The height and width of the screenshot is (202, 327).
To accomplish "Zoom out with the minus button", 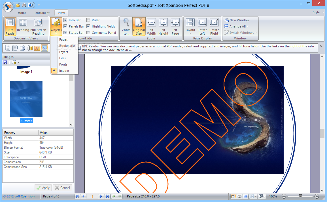I will [284, 196].
